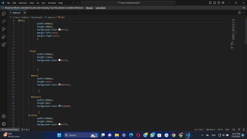
Task: Open Opera browser from the taskbar
Action: (138, 135)
